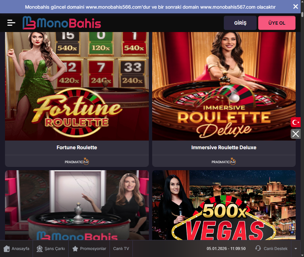
Task: Open Fortune Roulette game thumbnail
Action: [x=77, y=86]
